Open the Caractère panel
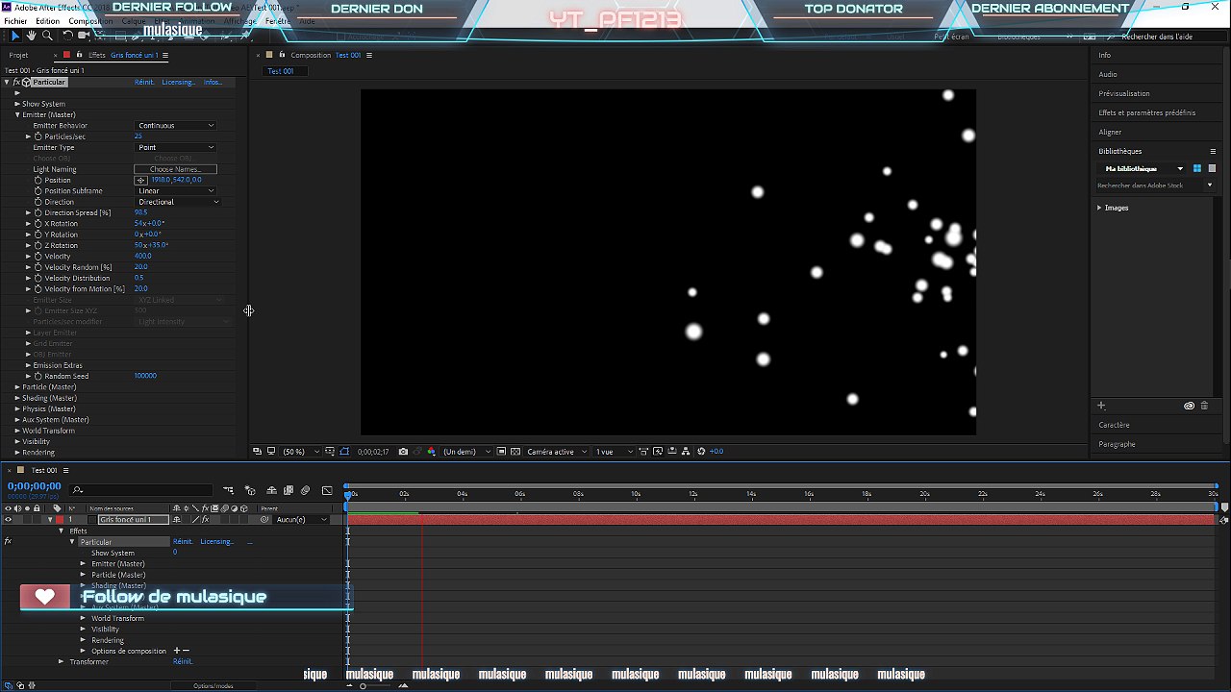This screenshot has width=1231, height=692. click(x=1114, y=425)
